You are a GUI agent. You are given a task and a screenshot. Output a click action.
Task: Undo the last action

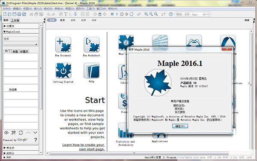48,14
